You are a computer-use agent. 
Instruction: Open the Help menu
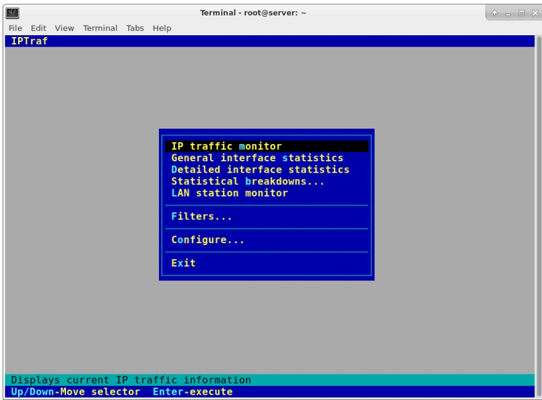(162, 28)
